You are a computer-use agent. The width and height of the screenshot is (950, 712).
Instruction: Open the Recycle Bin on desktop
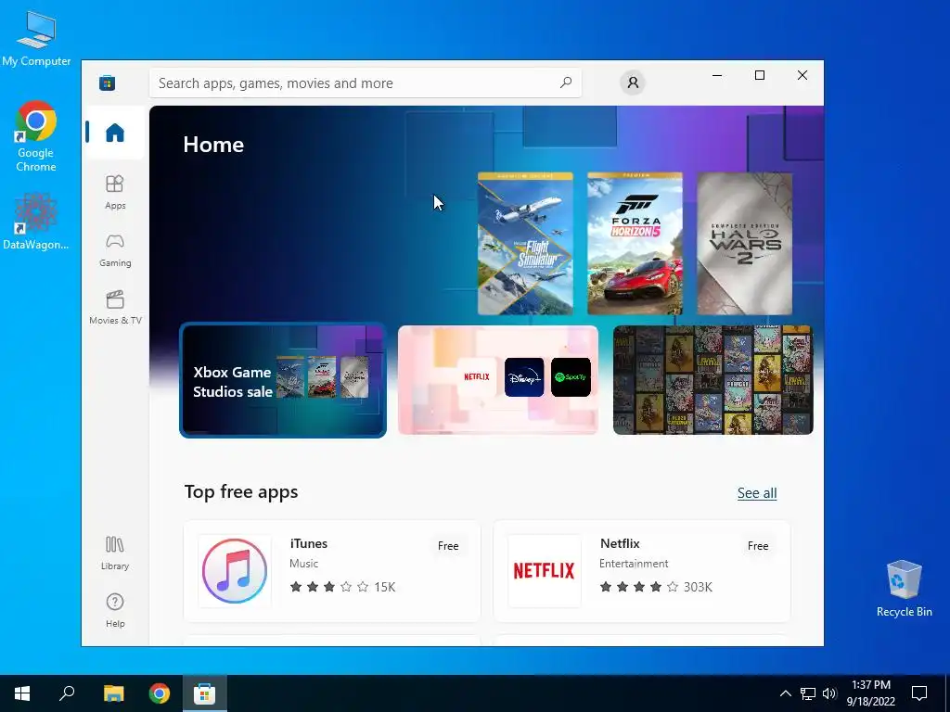pyautogui.click(x=904, y=589)
